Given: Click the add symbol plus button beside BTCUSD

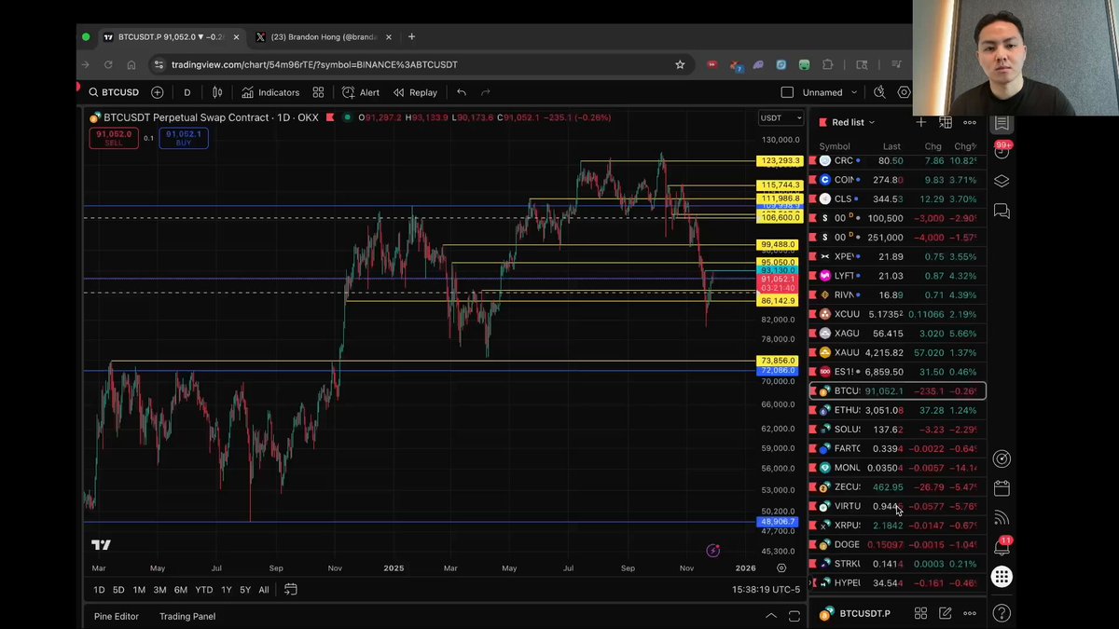Looking at the screenshot, I should point(157,92).
